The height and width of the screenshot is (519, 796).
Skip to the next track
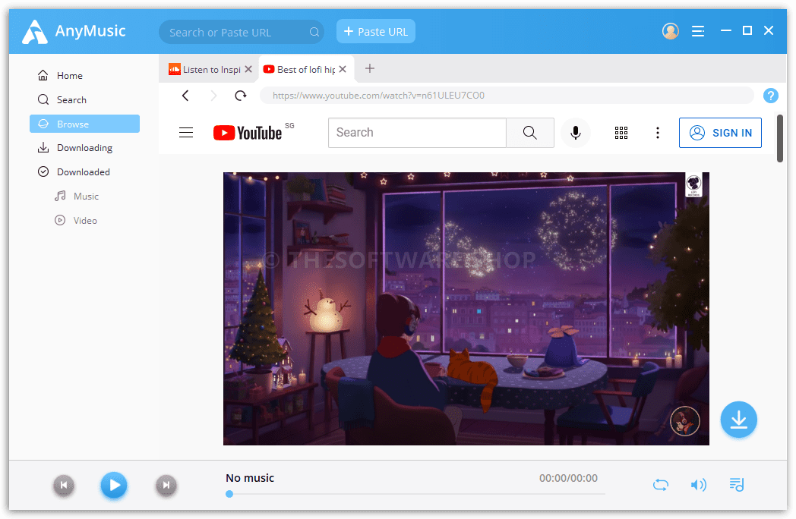(166, 485)
